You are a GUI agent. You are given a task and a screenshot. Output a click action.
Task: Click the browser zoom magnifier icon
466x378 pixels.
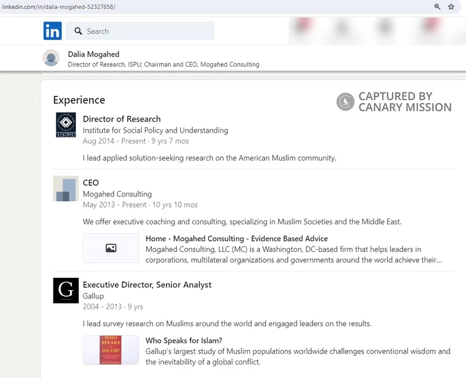click(x=437, y=6)
